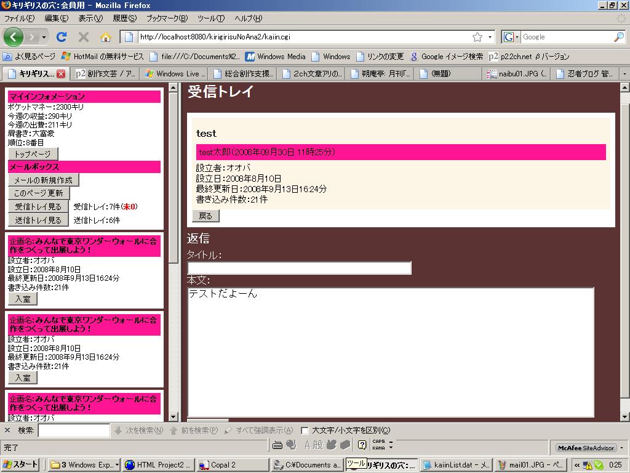This screenshot has height=473, width=630.
Task: Click the left sidebar scroll-down arrow
Action: 173,417
